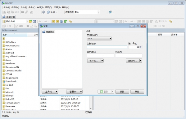Open the 本地(L) menu
The image size is (186, 119).
[7, 7]
